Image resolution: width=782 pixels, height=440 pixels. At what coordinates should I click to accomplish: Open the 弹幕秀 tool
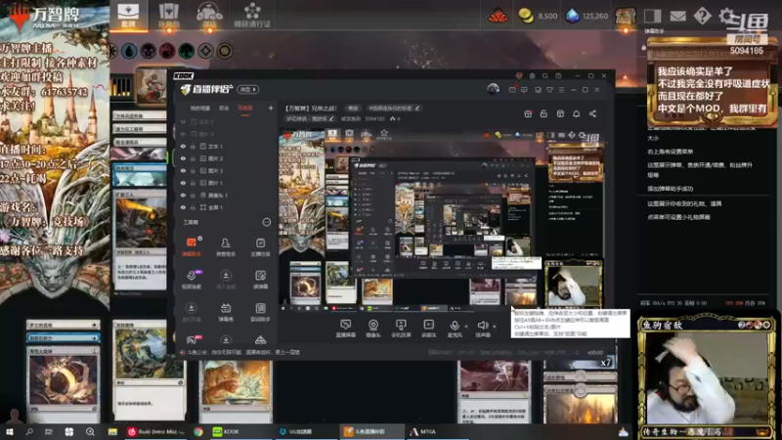point(226,312)
